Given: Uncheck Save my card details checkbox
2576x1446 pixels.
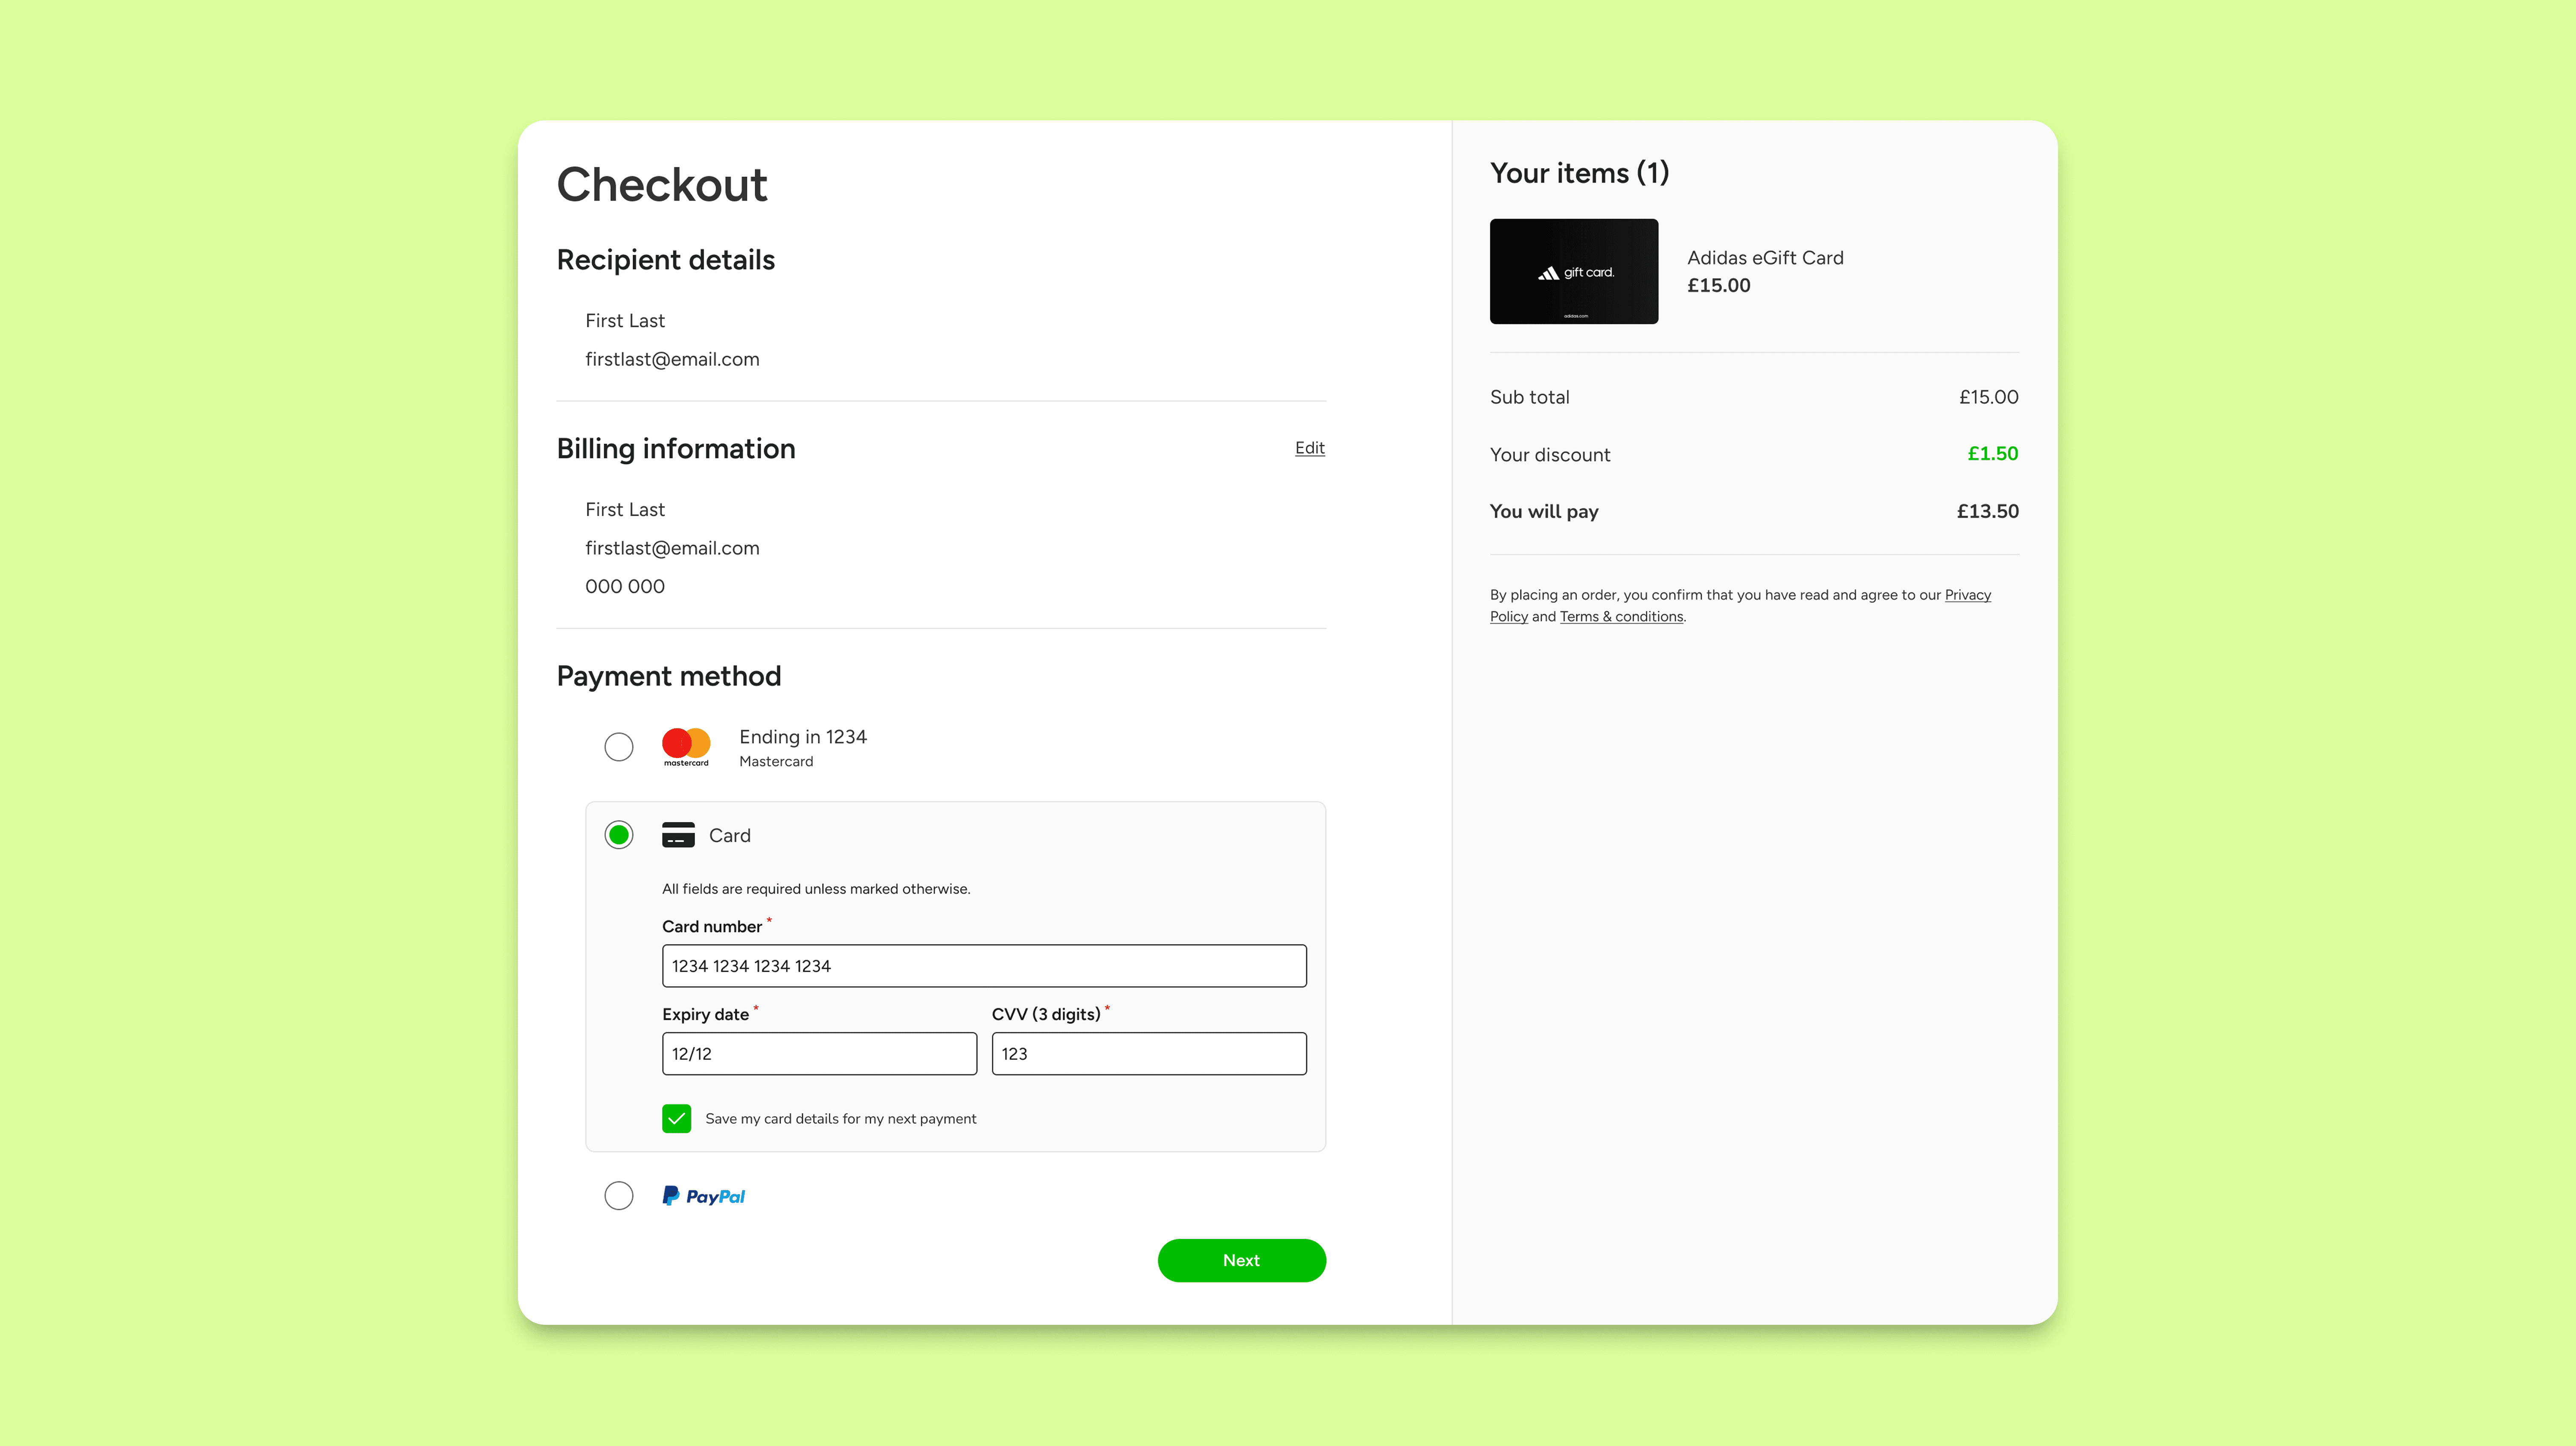Looking at the screenshot, I should [x=676, y=1119].
